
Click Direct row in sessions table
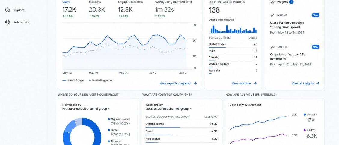(181, 131)
